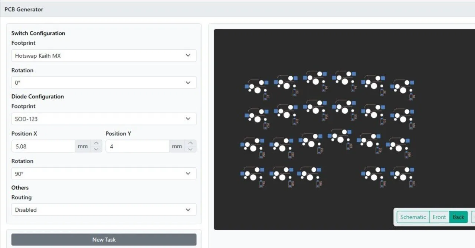Screen dimensions: 475x248
Task: Switch the preview to Front view
Action: click(439, 217)
